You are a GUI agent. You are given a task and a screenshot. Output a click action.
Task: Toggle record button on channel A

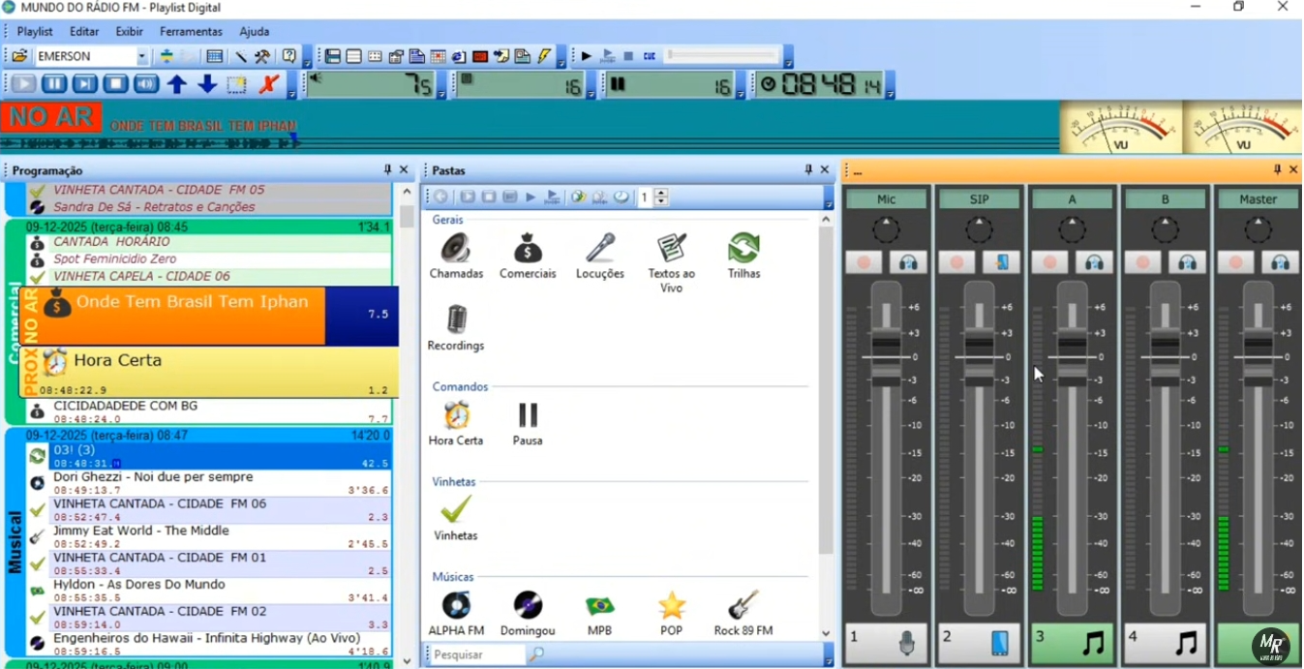pos(1049,262)
